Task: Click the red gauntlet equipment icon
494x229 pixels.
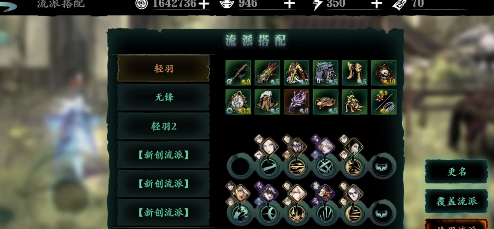Action: point(267,73)
